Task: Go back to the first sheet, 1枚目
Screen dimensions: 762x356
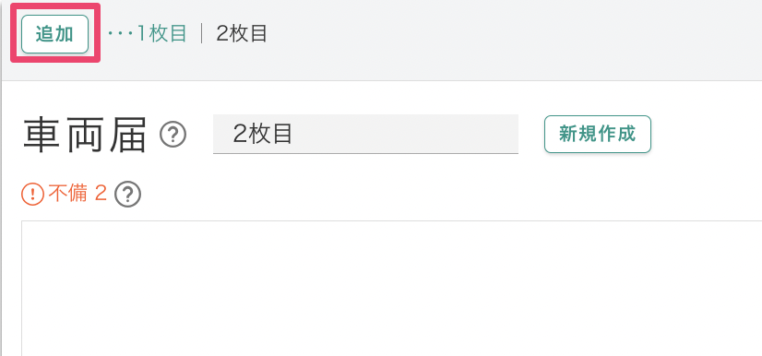Action: (161, 33)
